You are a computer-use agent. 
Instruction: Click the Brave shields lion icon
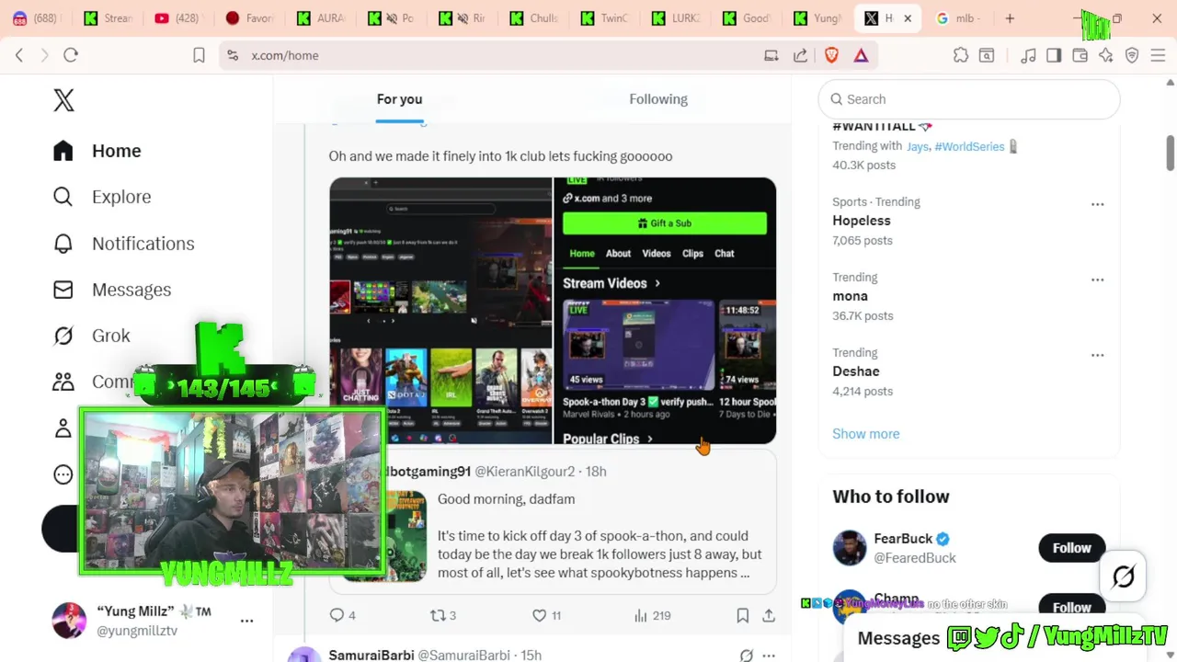pos(831,55)
